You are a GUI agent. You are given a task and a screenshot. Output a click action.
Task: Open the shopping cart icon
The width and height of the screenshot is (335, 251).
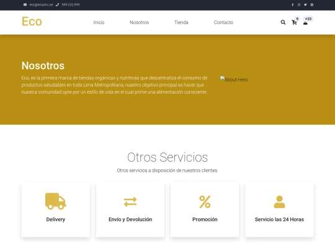pyautogui.click(x=294, y=22)
